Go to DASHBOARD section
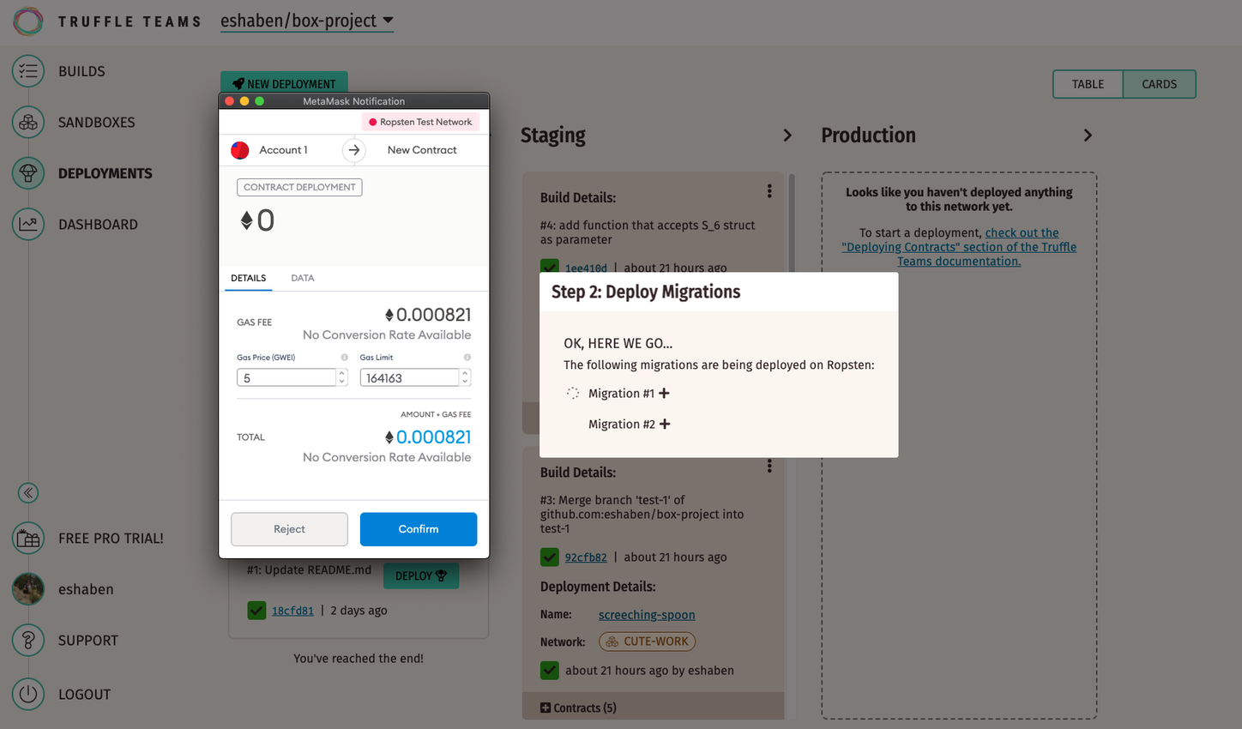This screenshot has width=1242, height=729. [98, 224]
